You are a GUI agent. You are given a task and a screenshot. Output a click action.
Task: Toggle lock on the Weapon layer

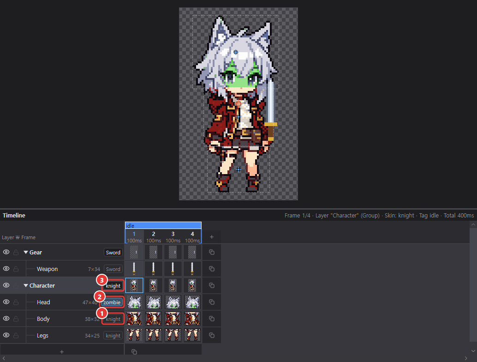tap(16, 269)
